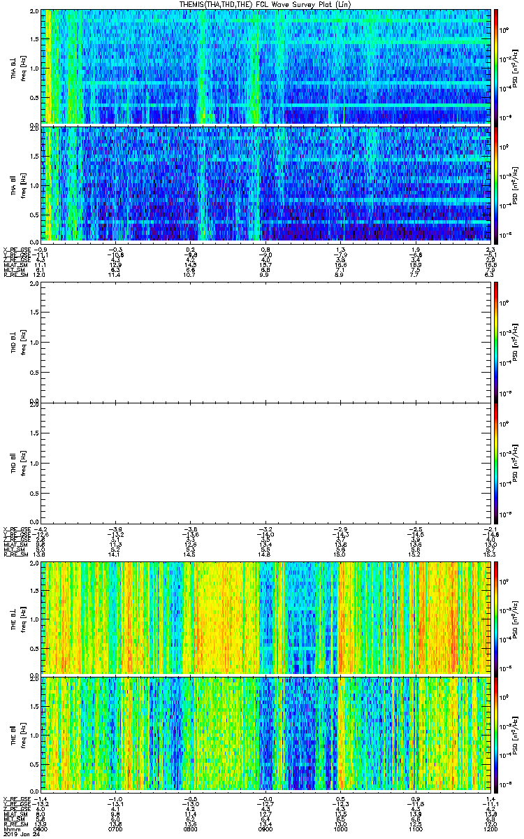
Task: Click the 1.0 frequency tick on THD Bll
Action: click(34, 463)
